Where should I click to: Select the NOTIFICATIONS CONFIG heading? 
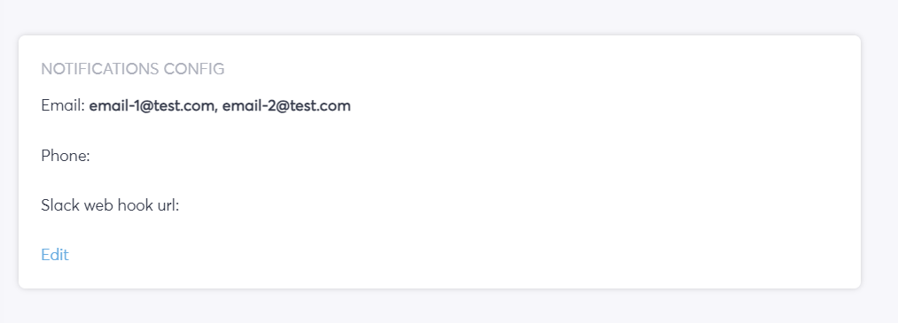pyautogui.click(x=133, y=69)
